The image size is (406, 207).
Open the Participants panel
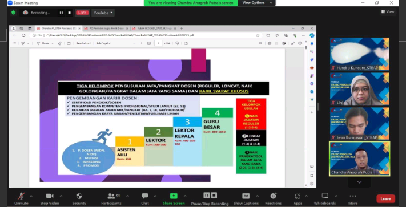[x=111, y=198]
